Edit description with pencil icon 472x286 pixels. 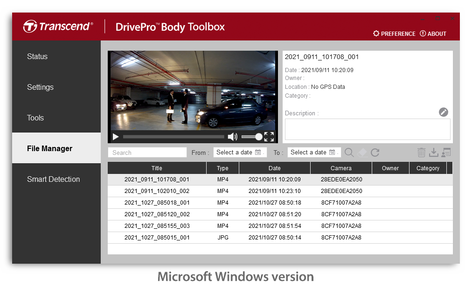[444, 112]
